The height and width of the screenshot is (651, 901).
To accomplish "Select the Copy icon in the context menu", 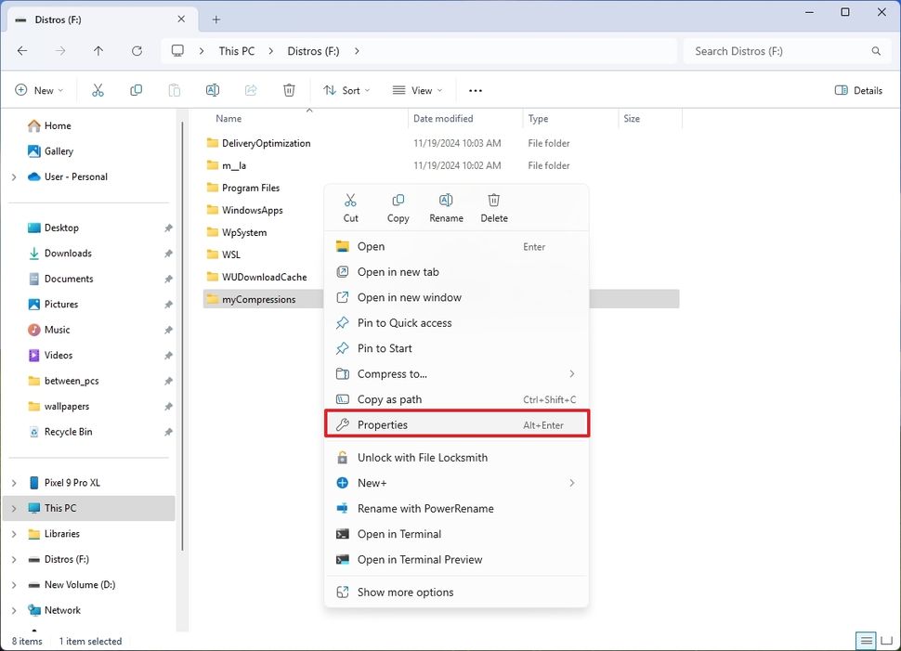I will pyautogui.click(x=398, y=206).
